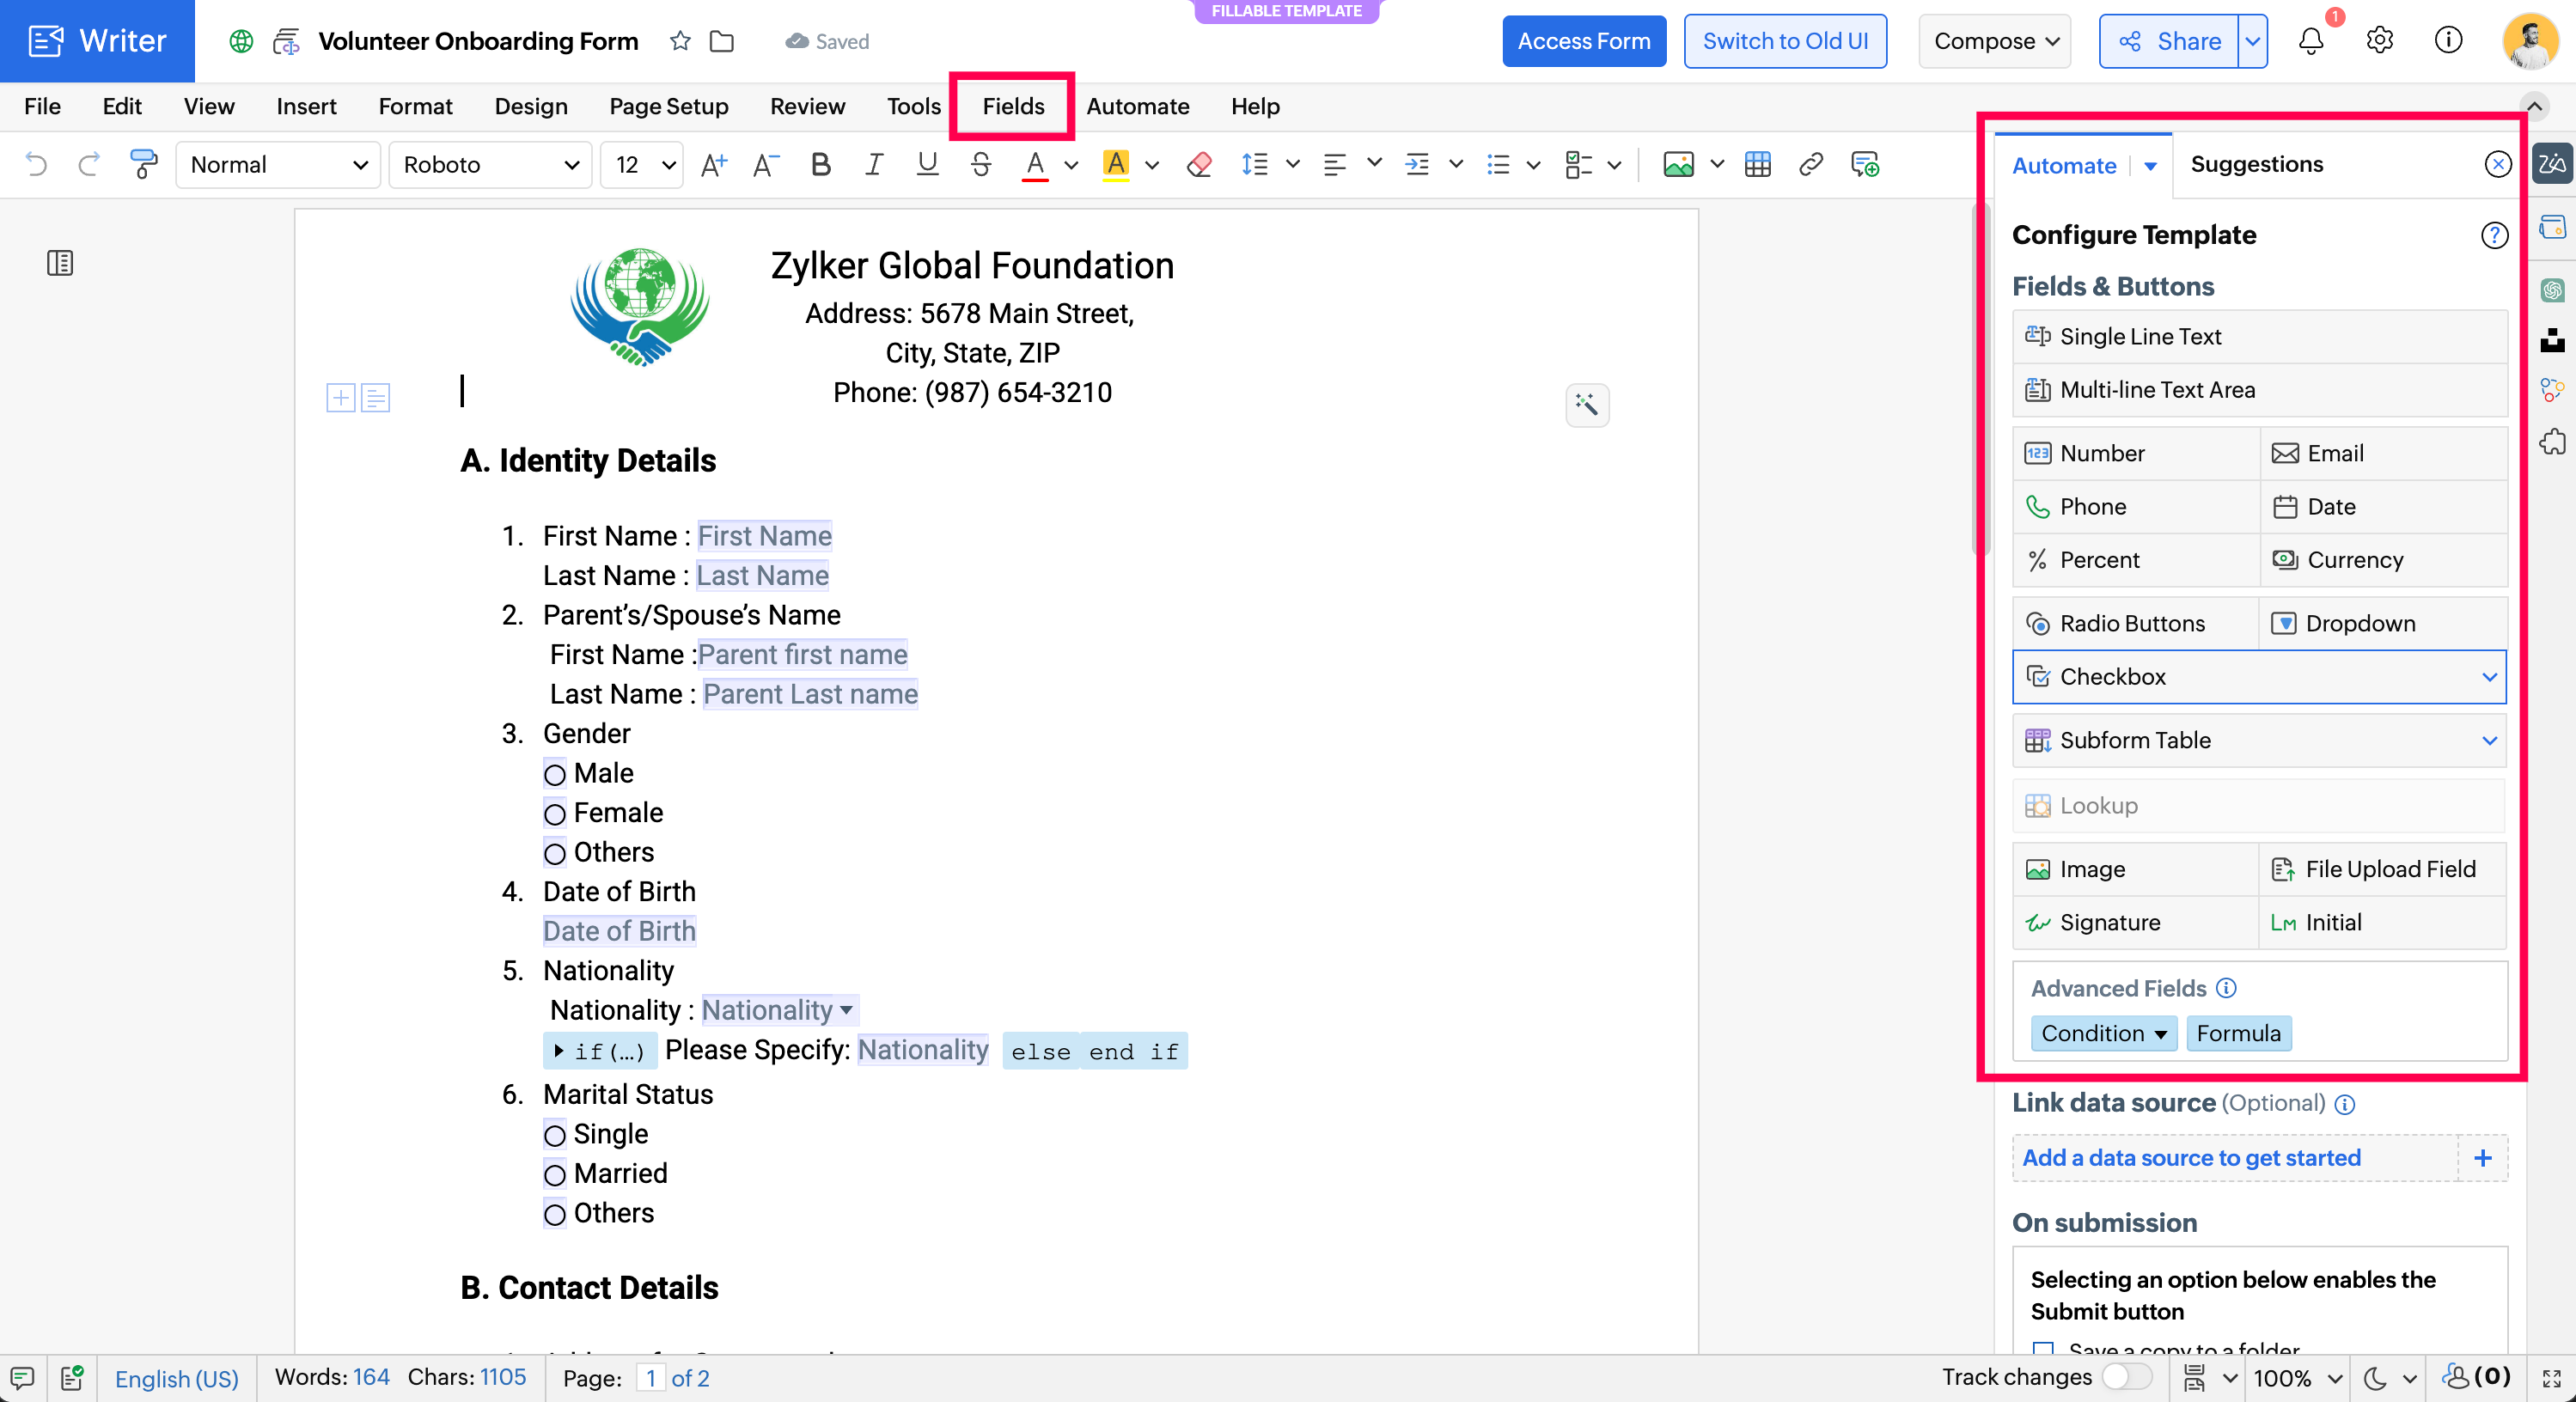
Task: Click the magic wand icon in document
Action: coord(1587,405)
